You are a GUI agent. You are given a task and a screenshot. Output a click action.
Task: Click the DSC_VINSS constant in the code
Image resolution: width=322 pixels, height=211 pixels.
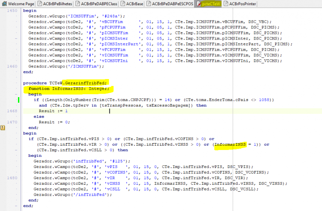pyautogui.click(x=270, y=183)
